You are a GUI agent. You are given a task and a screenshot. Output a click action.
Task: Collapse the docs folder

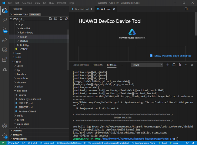[14, 62]
